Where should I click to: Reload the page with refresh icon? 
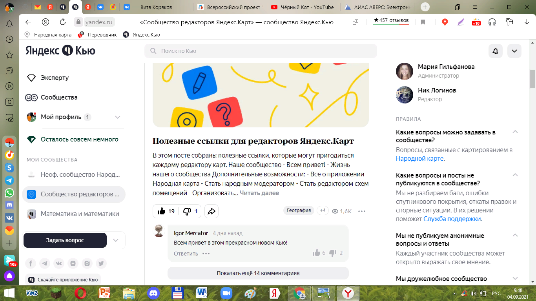(x=63, y=22)
